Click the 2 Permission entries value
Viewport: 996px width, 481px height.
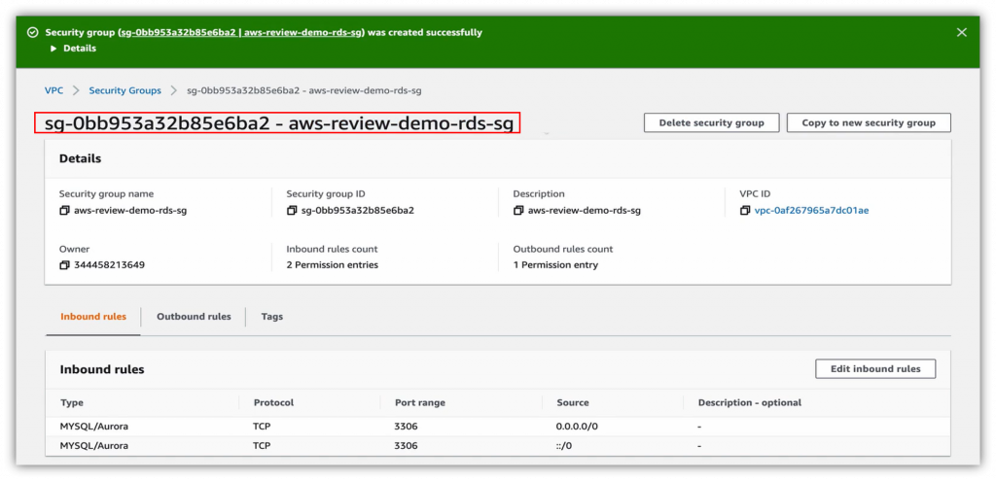(333, 265)
